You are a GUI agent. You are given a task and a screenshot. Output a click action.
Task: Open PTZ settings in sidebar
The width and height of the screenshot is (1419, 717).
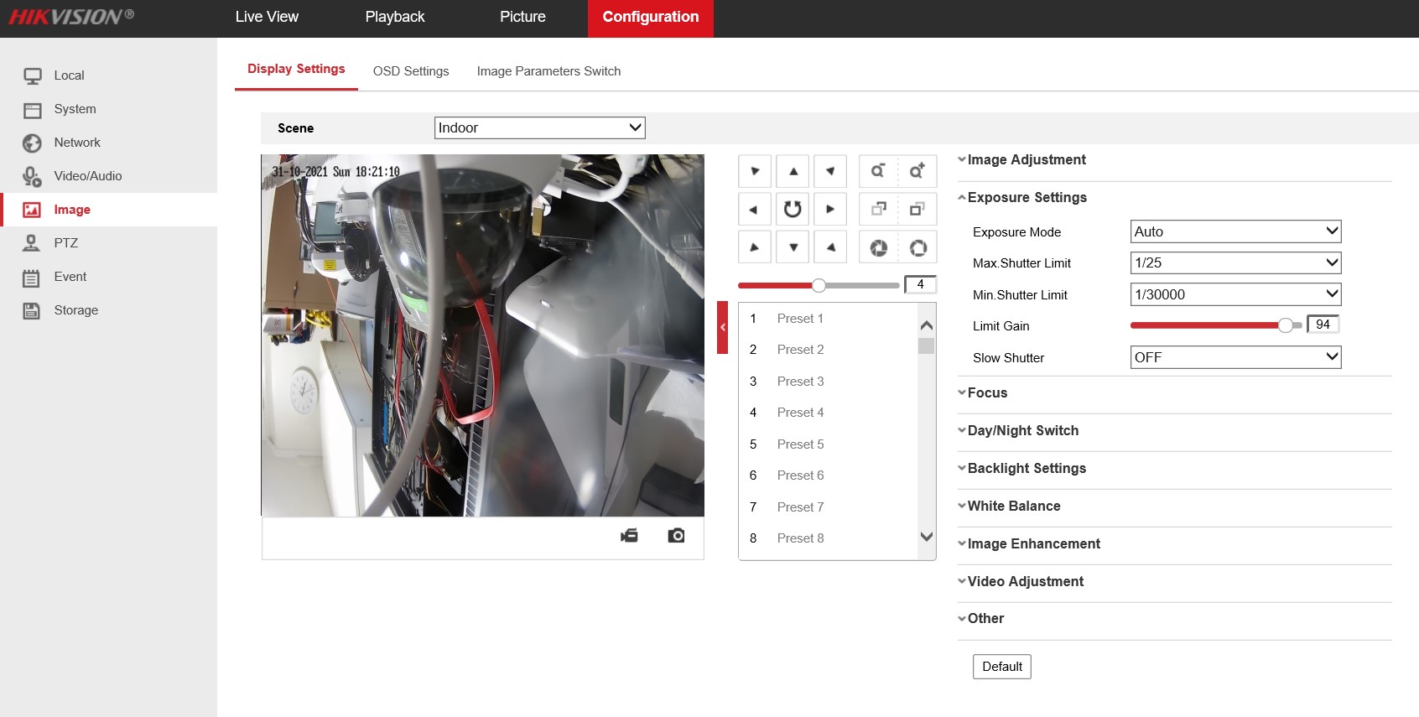pyautogui.click(x=108, y=243)
